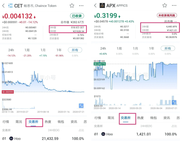Go back from the APX page
Screen dimensions: 182x141
95,5
